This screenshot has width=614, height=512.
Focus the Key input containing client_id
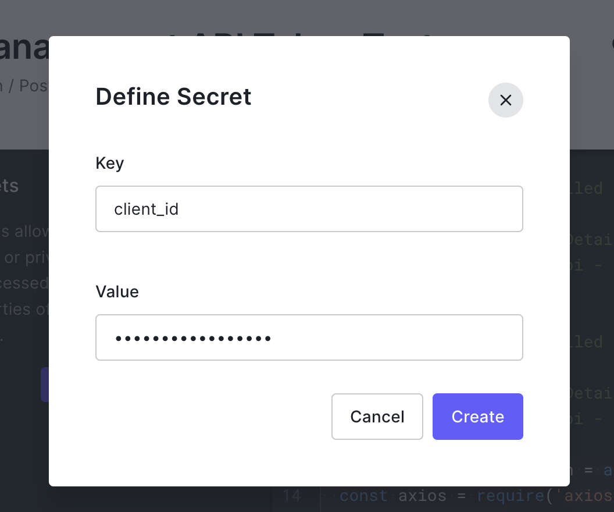(309, 208)
